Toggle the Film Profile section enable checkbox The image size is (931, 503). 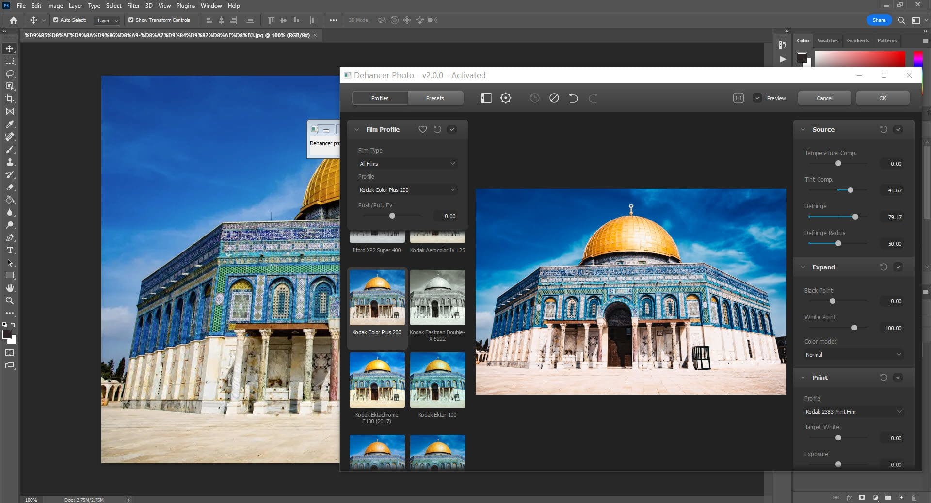pyautogui.click(x=452, y=129)
